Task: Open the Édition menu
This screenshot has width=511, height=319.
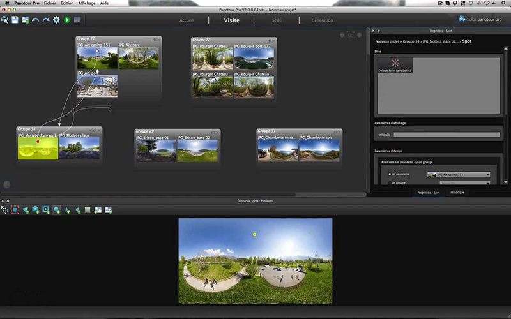Action: click(x=67, y=3)
